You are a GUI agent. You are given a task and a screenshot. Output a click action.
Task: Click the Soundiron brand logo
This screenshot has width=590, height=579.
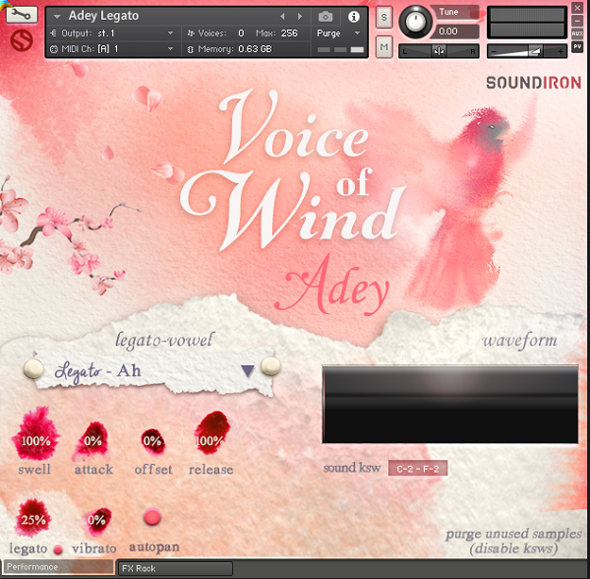pos(534,83)
